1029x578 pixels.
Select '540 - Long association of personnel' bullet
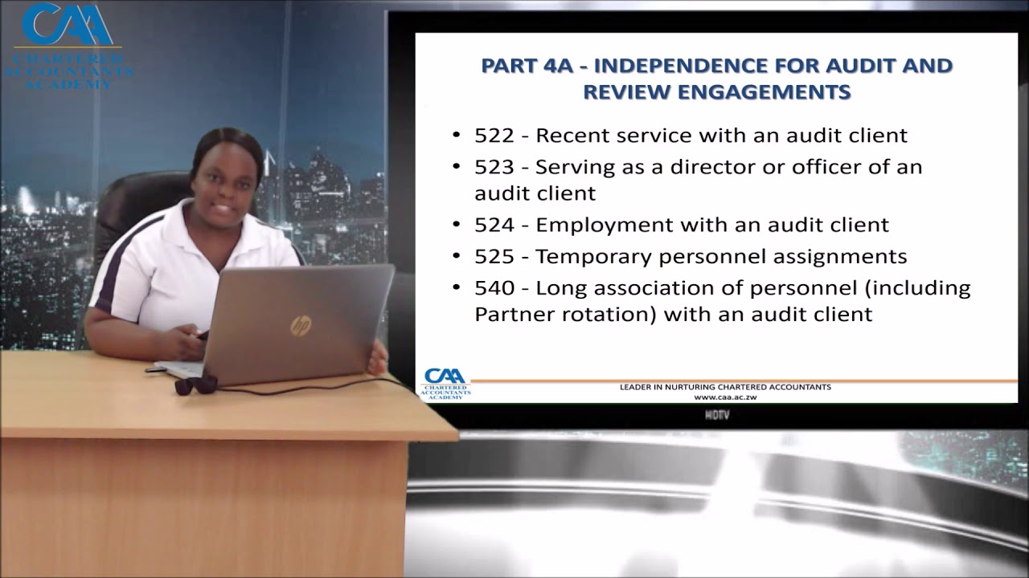point(722,301)
